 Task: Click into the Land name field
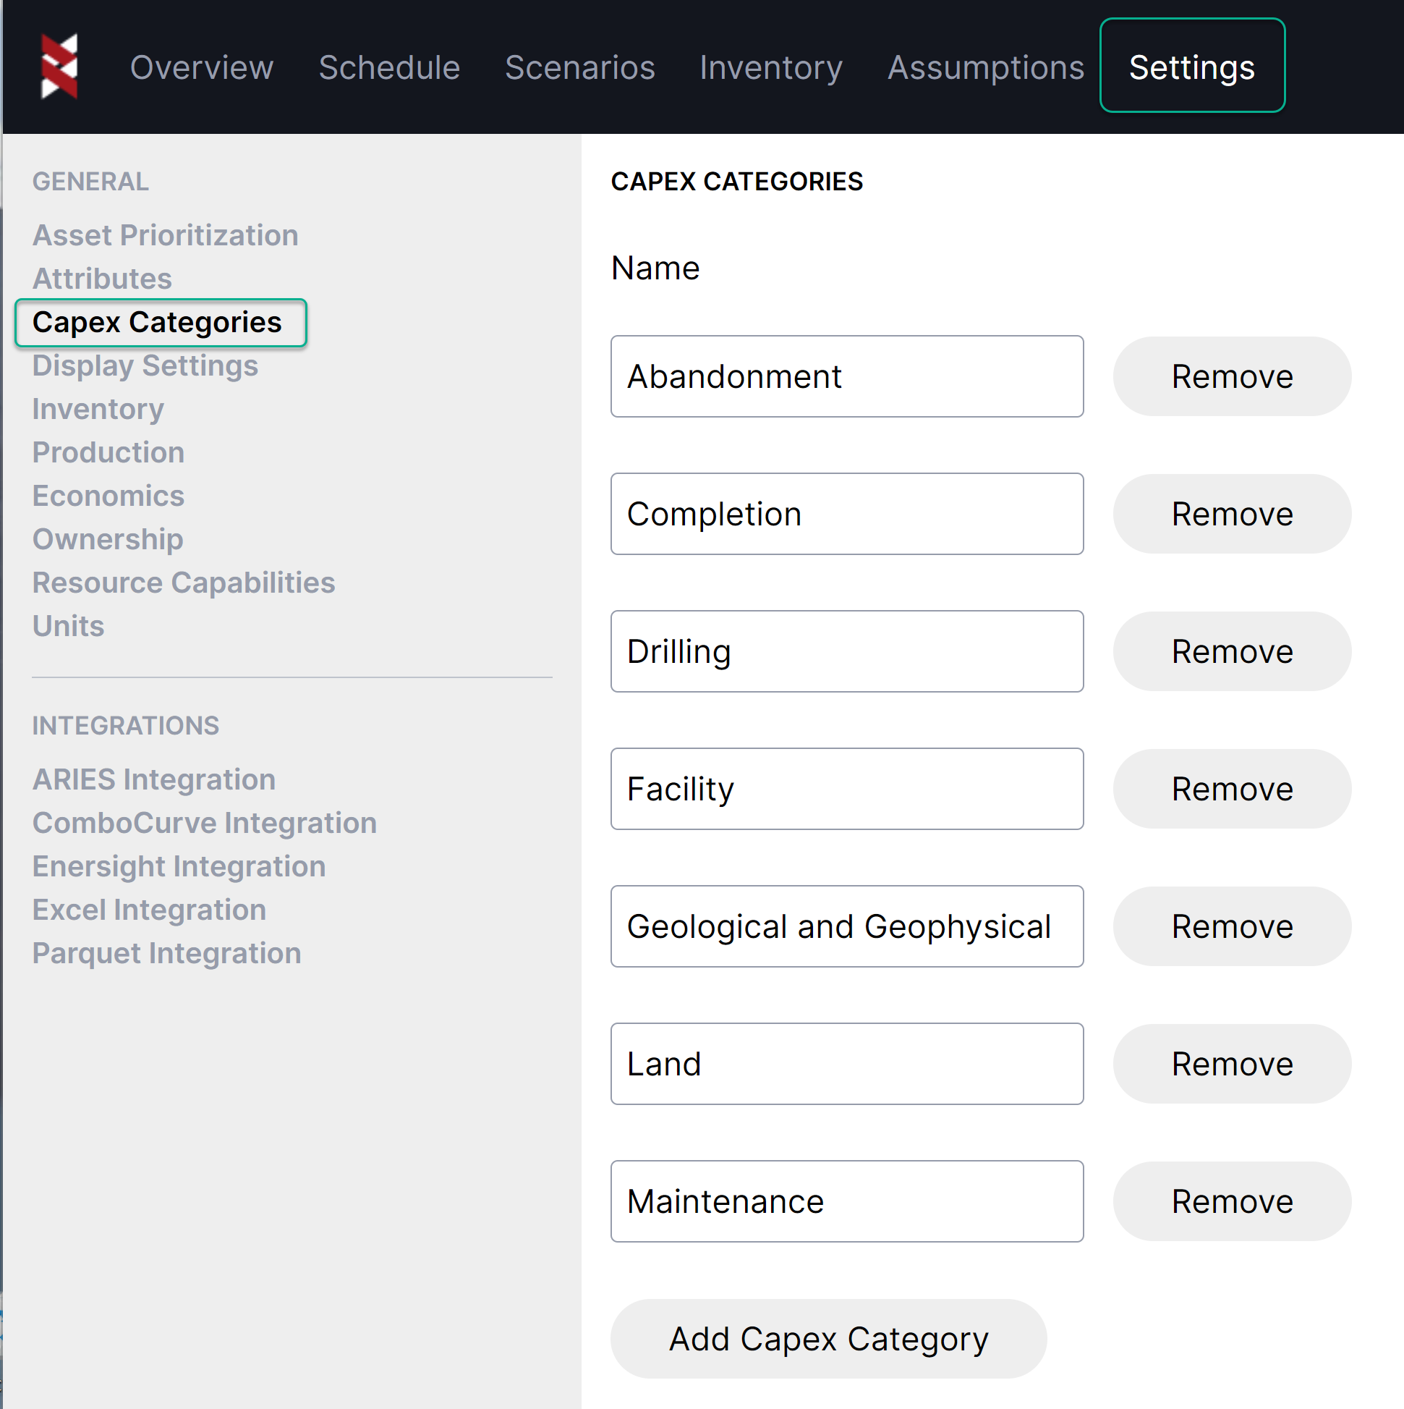(846, 1064)
